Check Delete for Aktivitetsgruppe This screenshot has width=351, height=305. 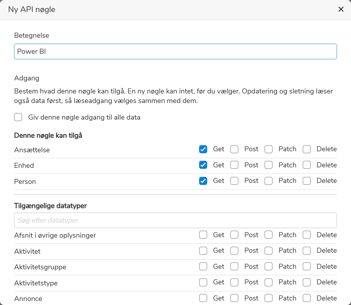point(307,266)
